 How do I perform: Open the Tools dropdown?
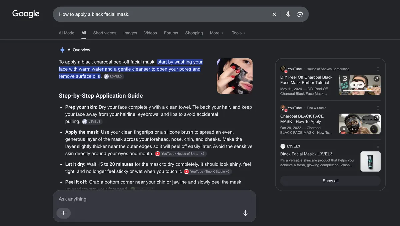click(x=239, y=33)
